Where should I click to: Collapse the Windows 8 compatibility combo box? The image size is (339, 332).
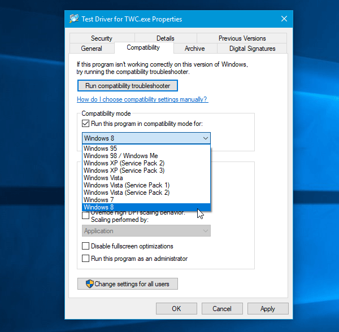click(146, 138)
